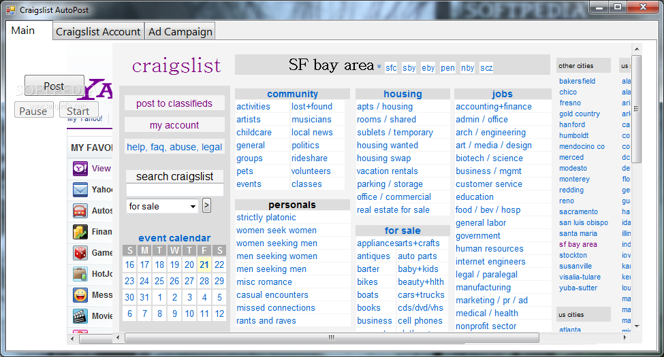
Task: Open 'yuba-sutter' city link
Action: (x=578, y=288)
